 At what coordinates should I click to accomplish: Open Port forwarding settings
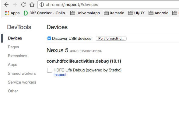click(x=111, y=38)
